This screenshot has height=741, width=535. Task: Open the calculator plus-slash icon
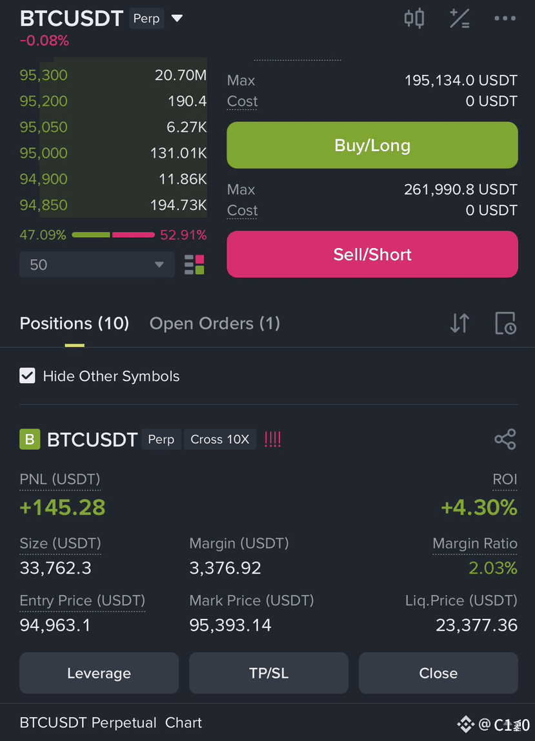tap(459, 19)
